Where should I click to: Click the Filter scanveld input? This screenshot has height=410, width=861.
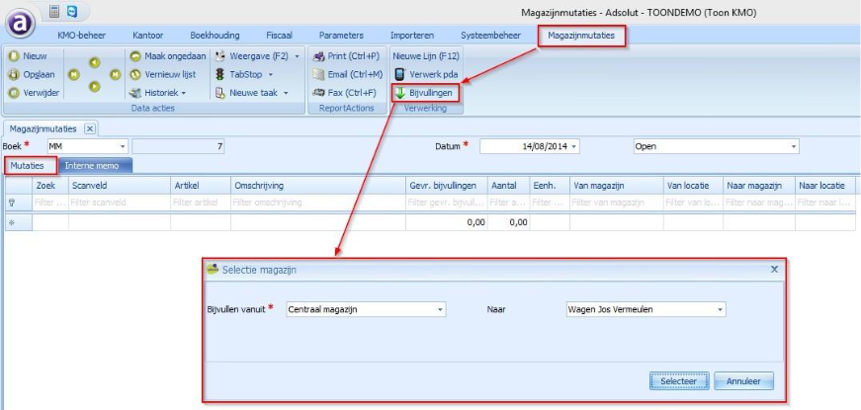(120, 203)
